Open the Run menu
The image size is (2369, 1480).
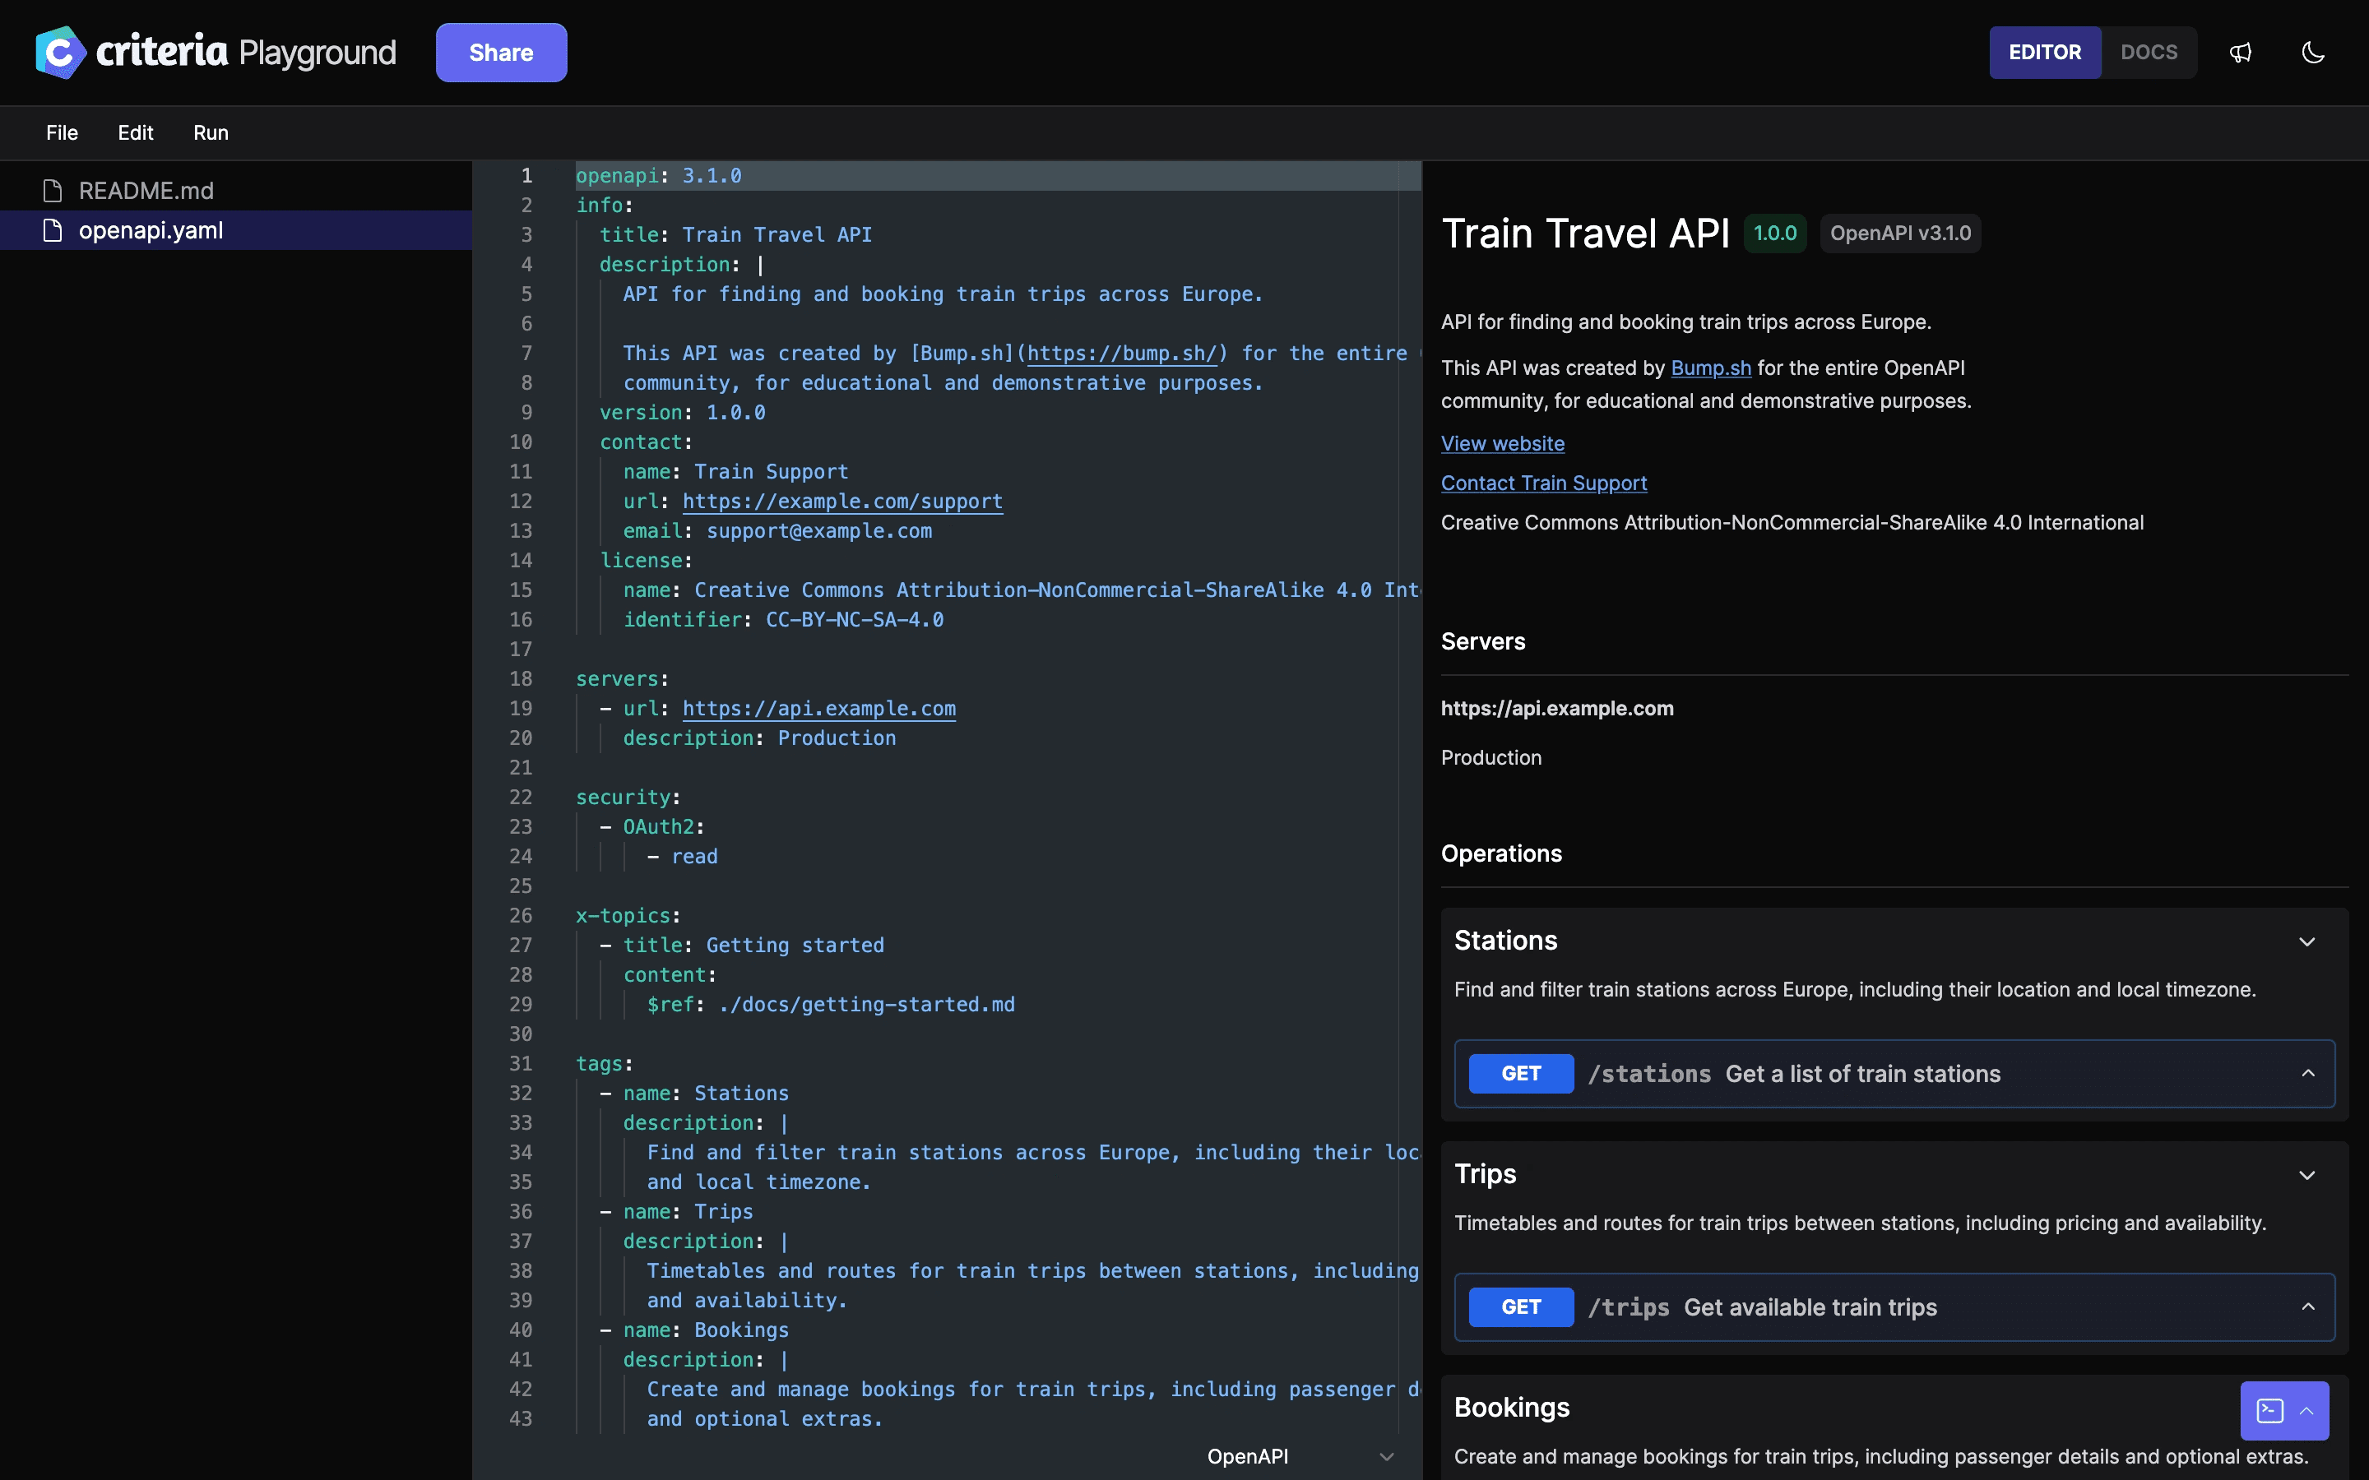point(211,132)
